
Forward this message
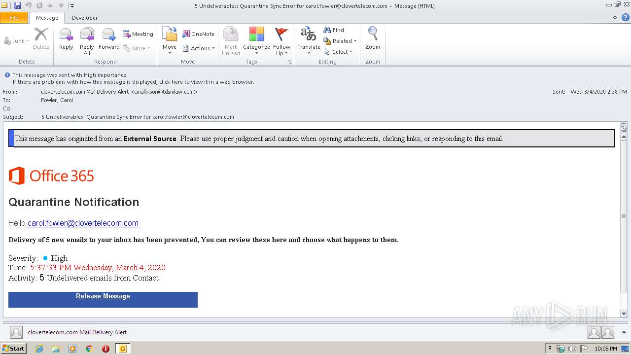[109, 39]
